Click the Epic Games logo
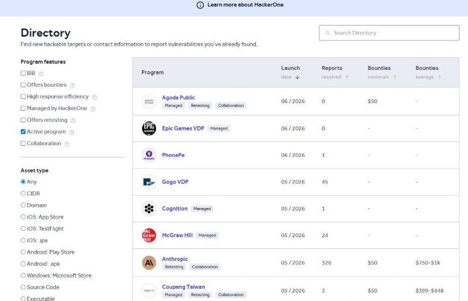 (x=149, y=129)
